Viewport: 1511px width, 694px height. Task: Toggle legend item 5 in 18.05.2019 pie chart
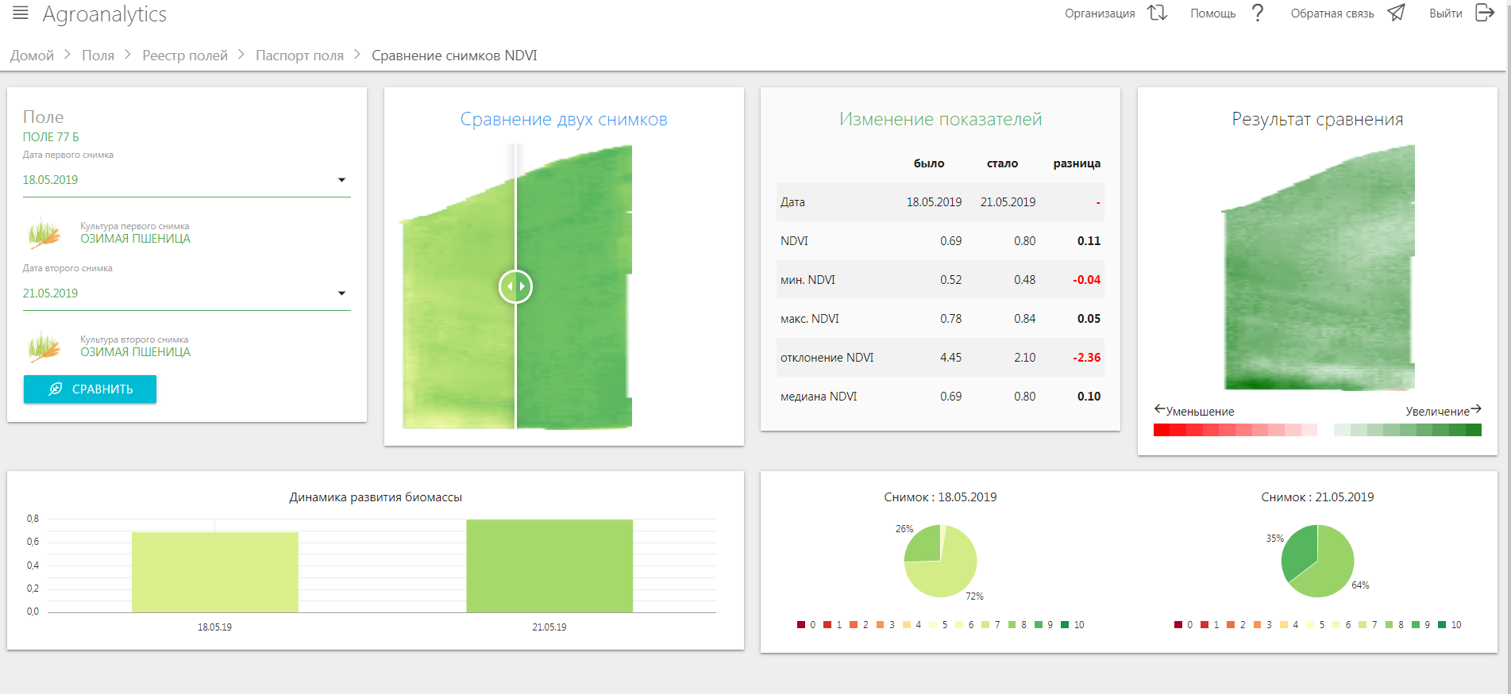pyautogui.click(x=939, y=625)
